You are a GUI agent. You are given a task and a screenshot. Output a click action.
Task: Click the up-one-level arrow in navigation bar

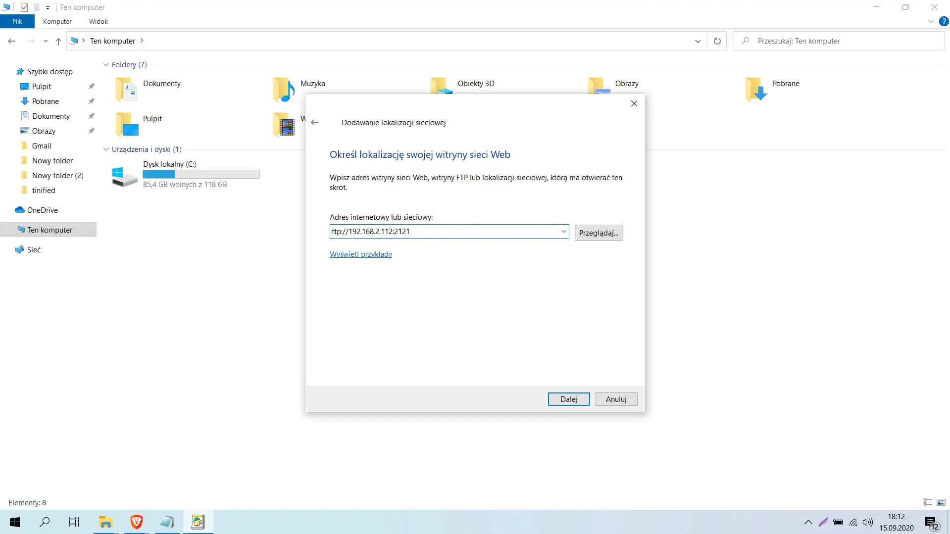tap(58, 41)
